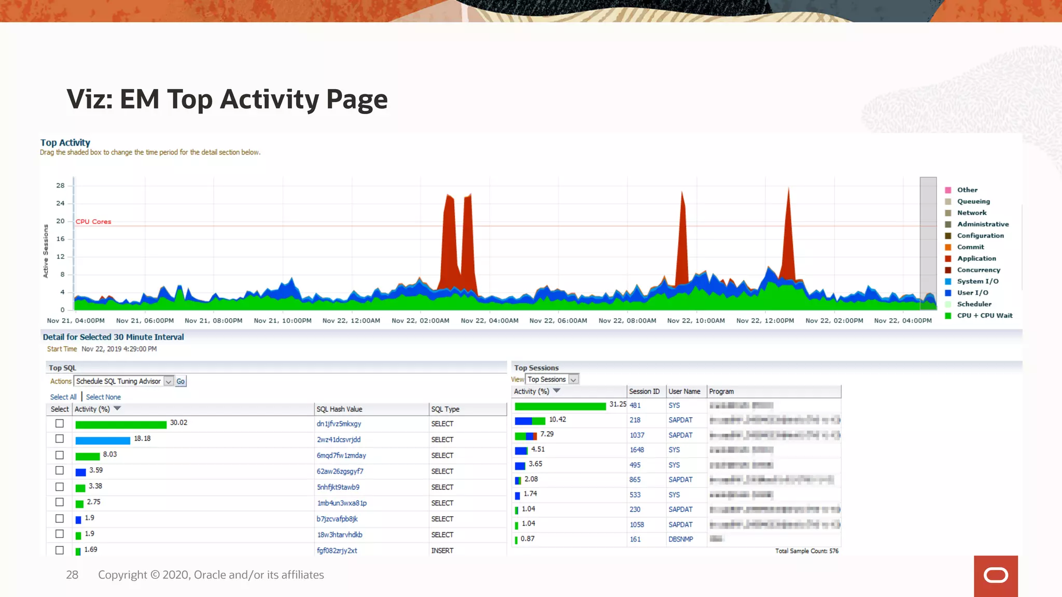This screenshot has height=597, width=1062.
Task: Open session ID 481 link
Action: pyautogui.click(x=635, y=405)
